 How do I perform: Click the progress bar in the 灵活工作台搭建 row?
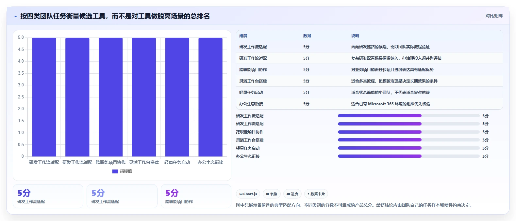(x=409, y=140)
